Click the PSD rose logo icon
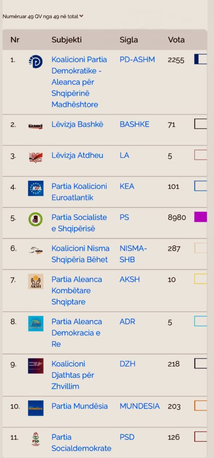The height and width of the screenshot is (458, 214). click(x=36, y=439)
